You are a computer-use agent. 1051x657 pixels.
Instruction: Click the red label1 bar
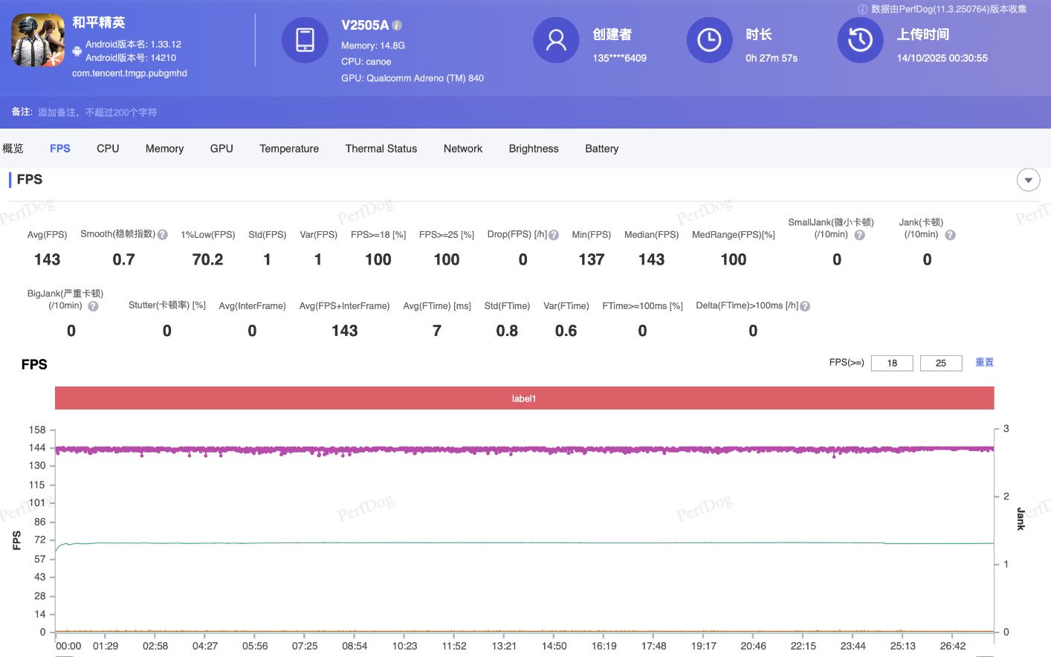[524, 398]
